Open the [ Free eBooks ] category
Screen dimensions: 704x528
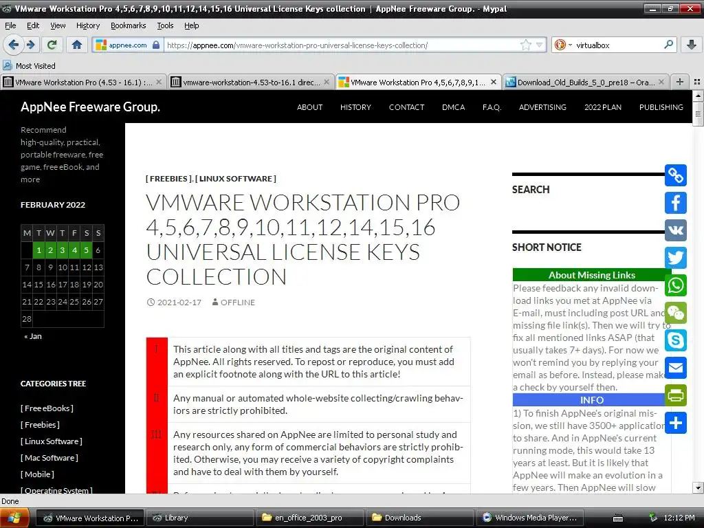[47, 408]
